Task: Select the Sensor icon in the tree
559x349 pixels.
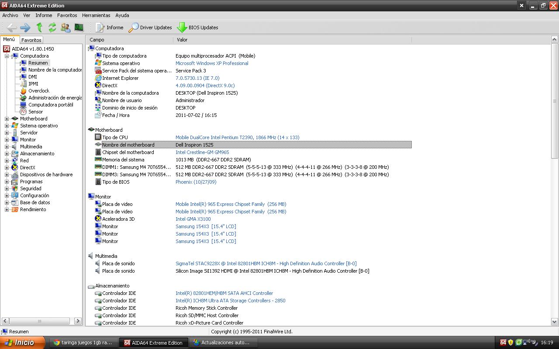Action: [x=24, y=112]
